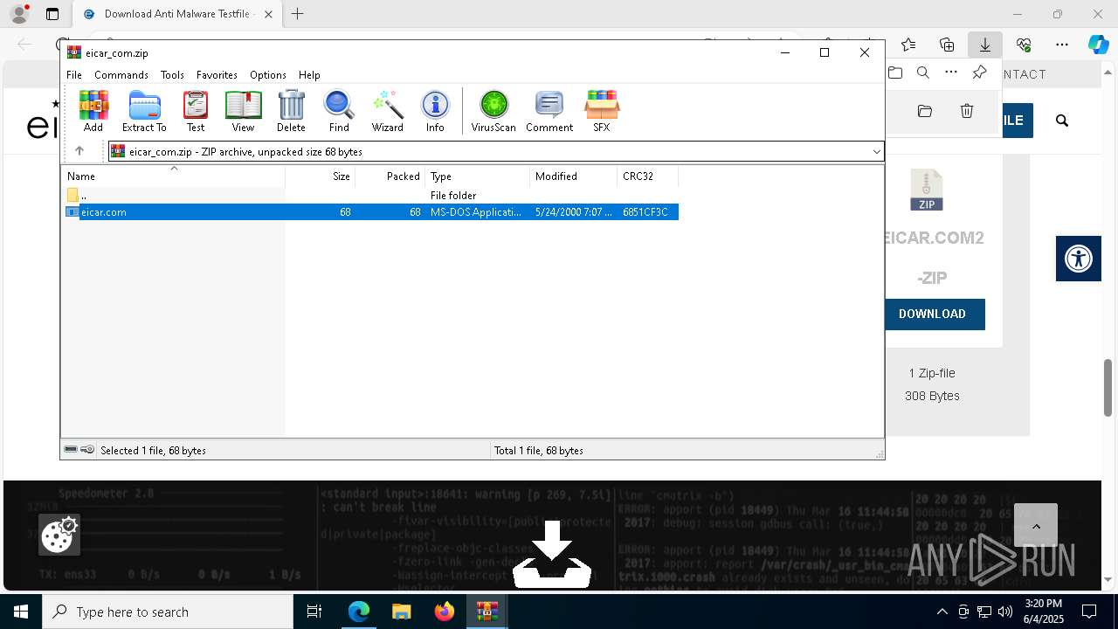Sort by Modified column header
The height and width of the screenshot is (629, 1118).
click(573, 176)
